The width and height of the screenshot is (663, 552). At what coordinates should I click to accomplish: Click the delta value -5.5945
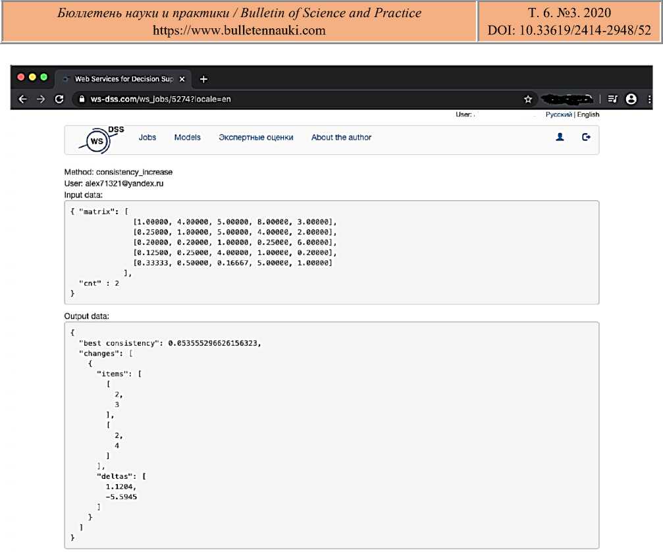(x=121, y=497)
